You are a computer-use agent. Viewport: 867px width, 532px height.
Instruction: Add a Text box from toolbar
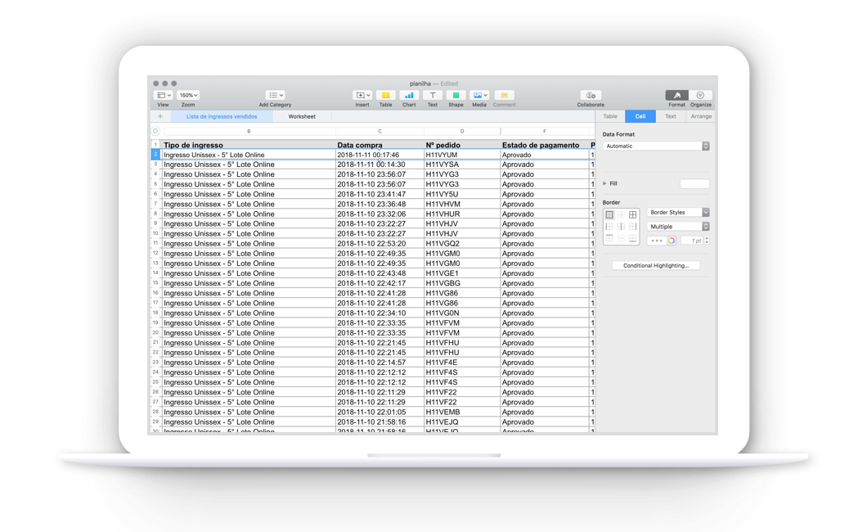(432, 96)
